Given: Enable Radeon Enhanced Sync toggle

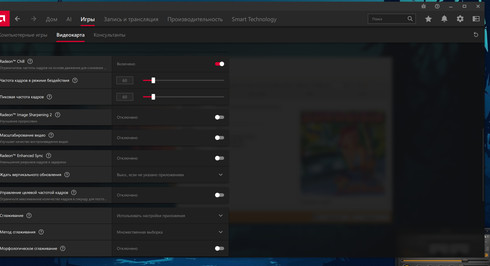Looking at the screenshot, I should [x=220, y=158].
